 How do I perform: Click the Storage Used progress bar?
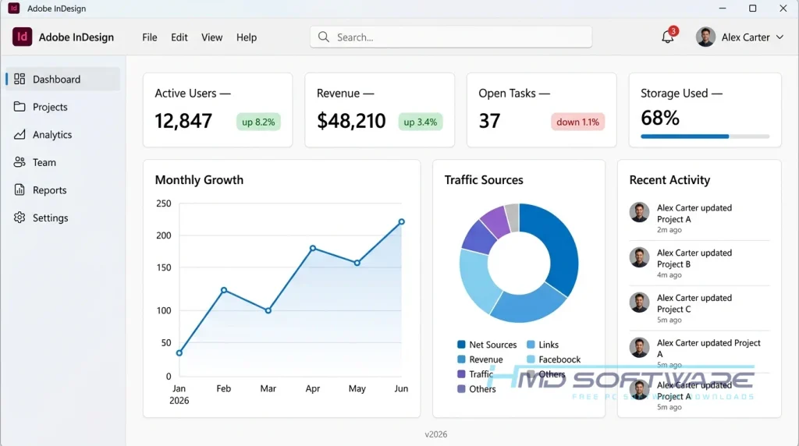coord(705,136)
